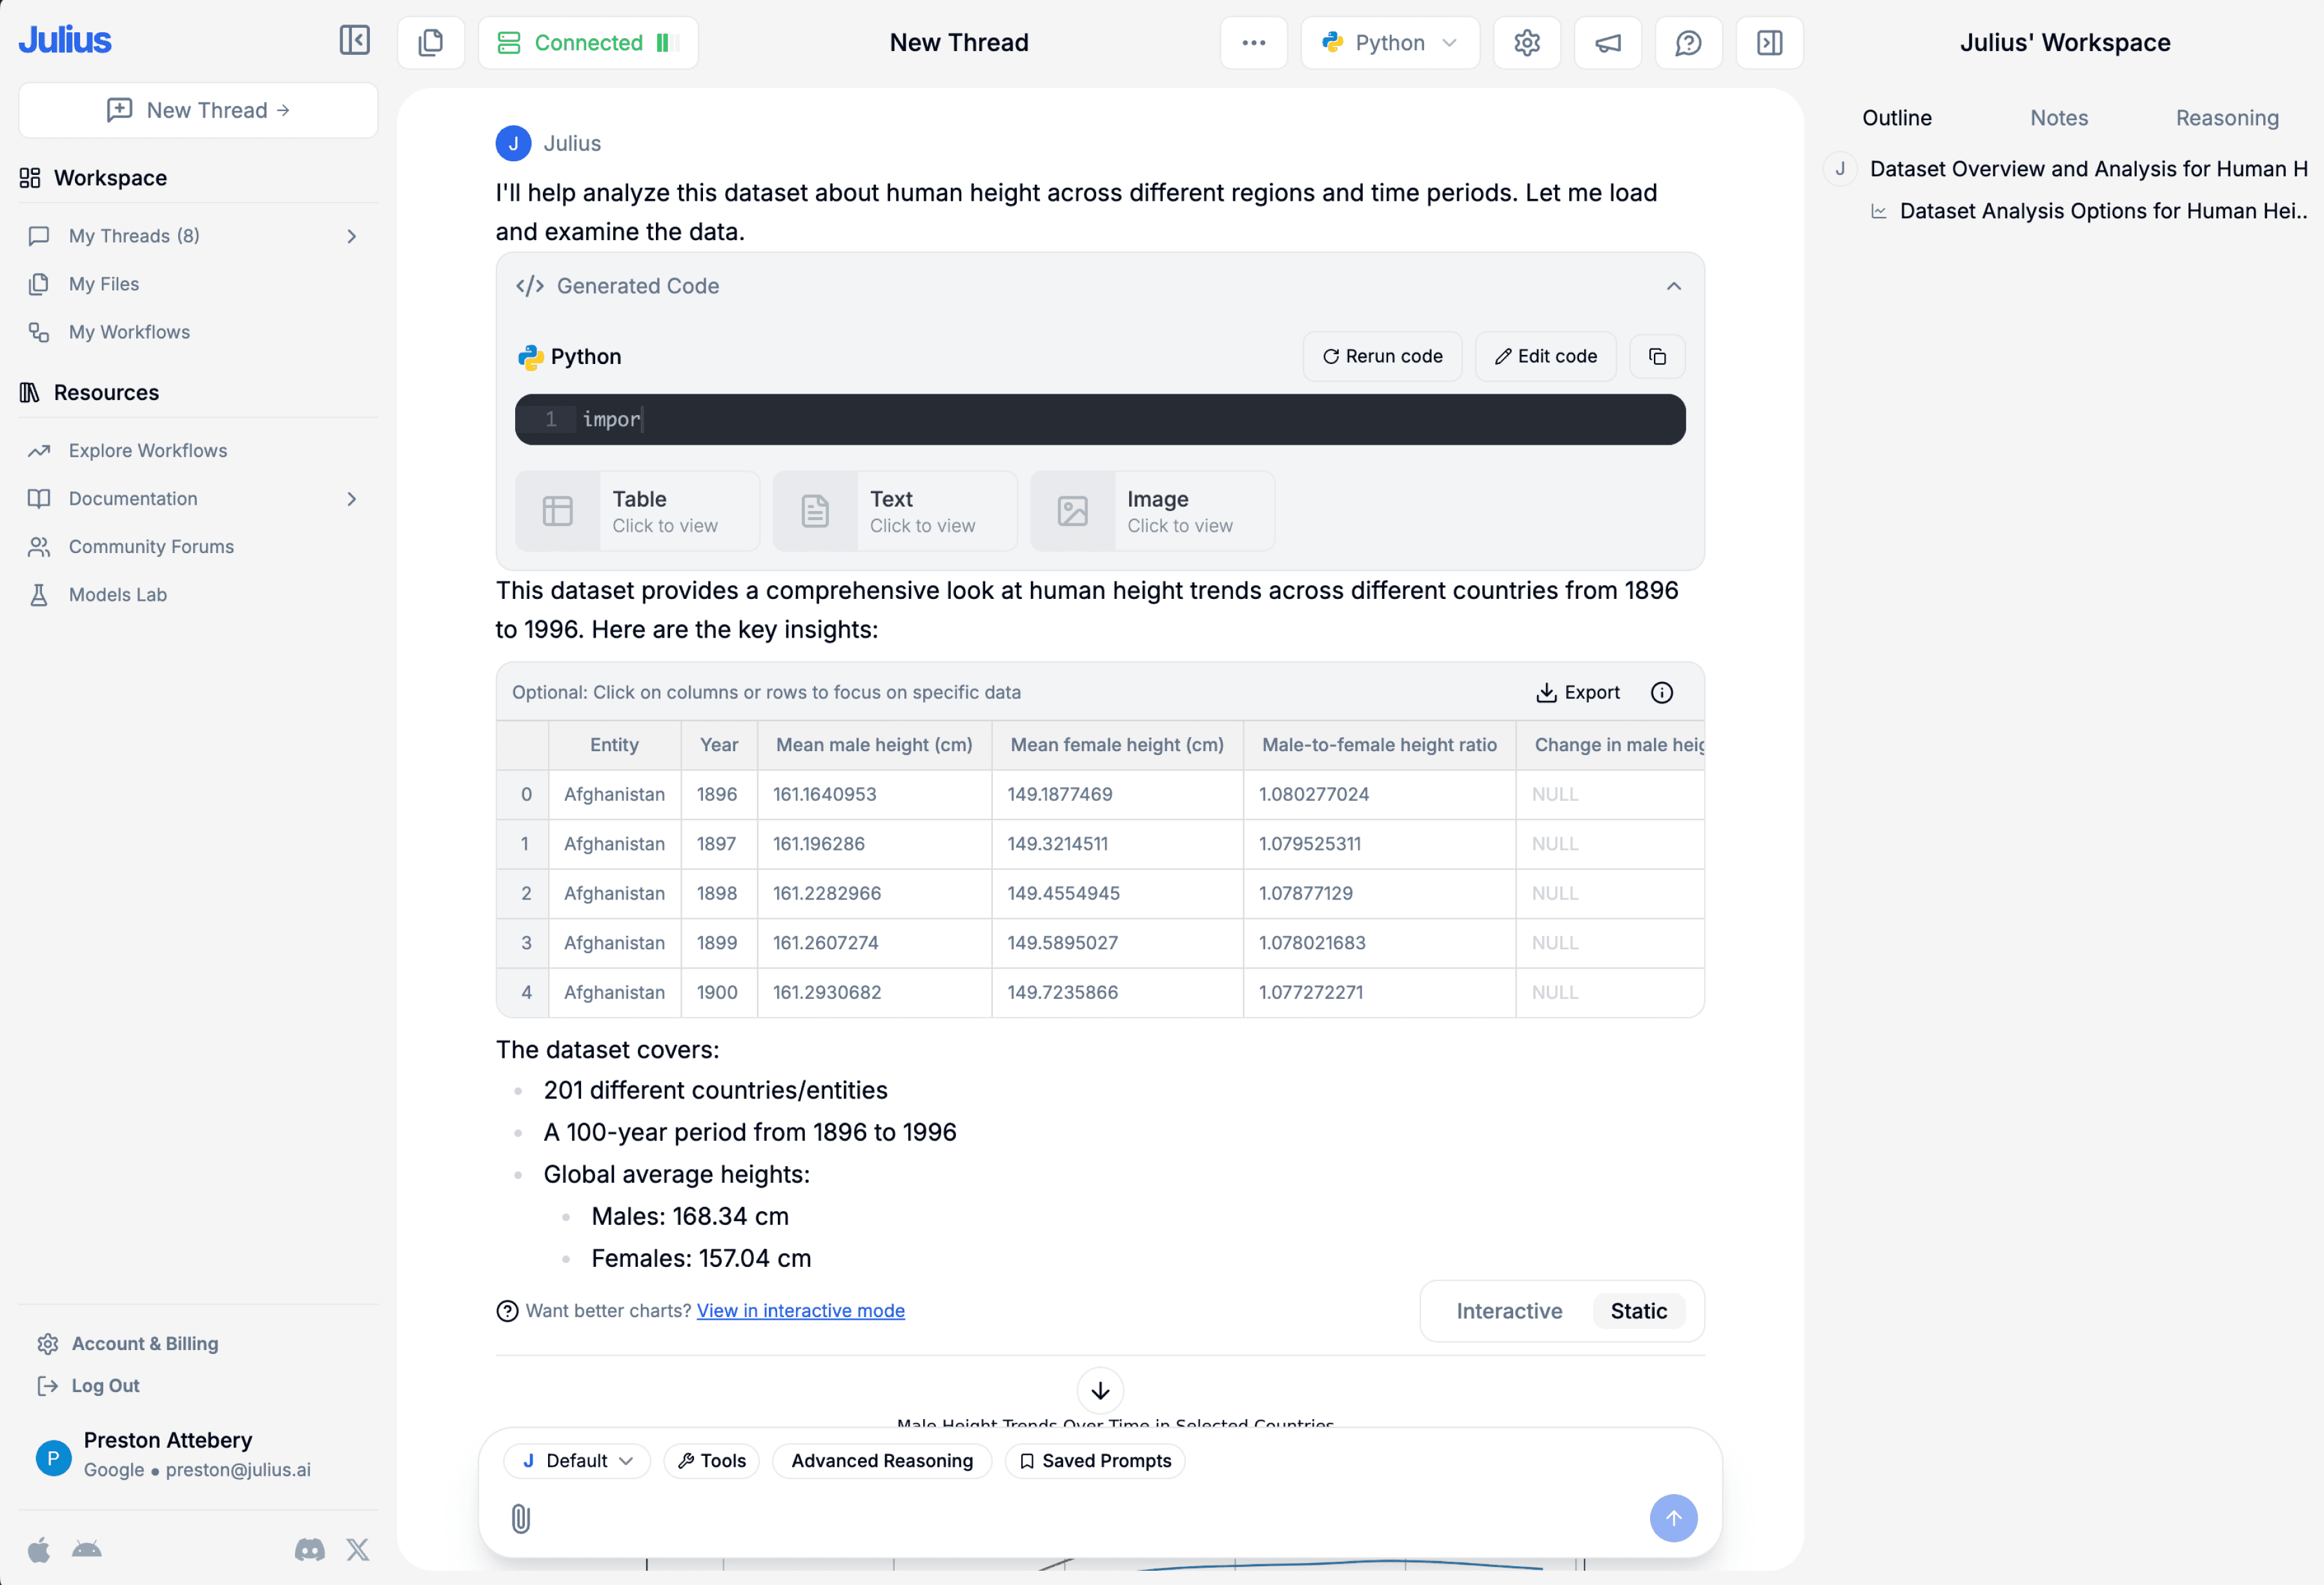Open the copy thread icon
The height and width of the screenshot is (1585, 2324).
click(x=431, y=42)
